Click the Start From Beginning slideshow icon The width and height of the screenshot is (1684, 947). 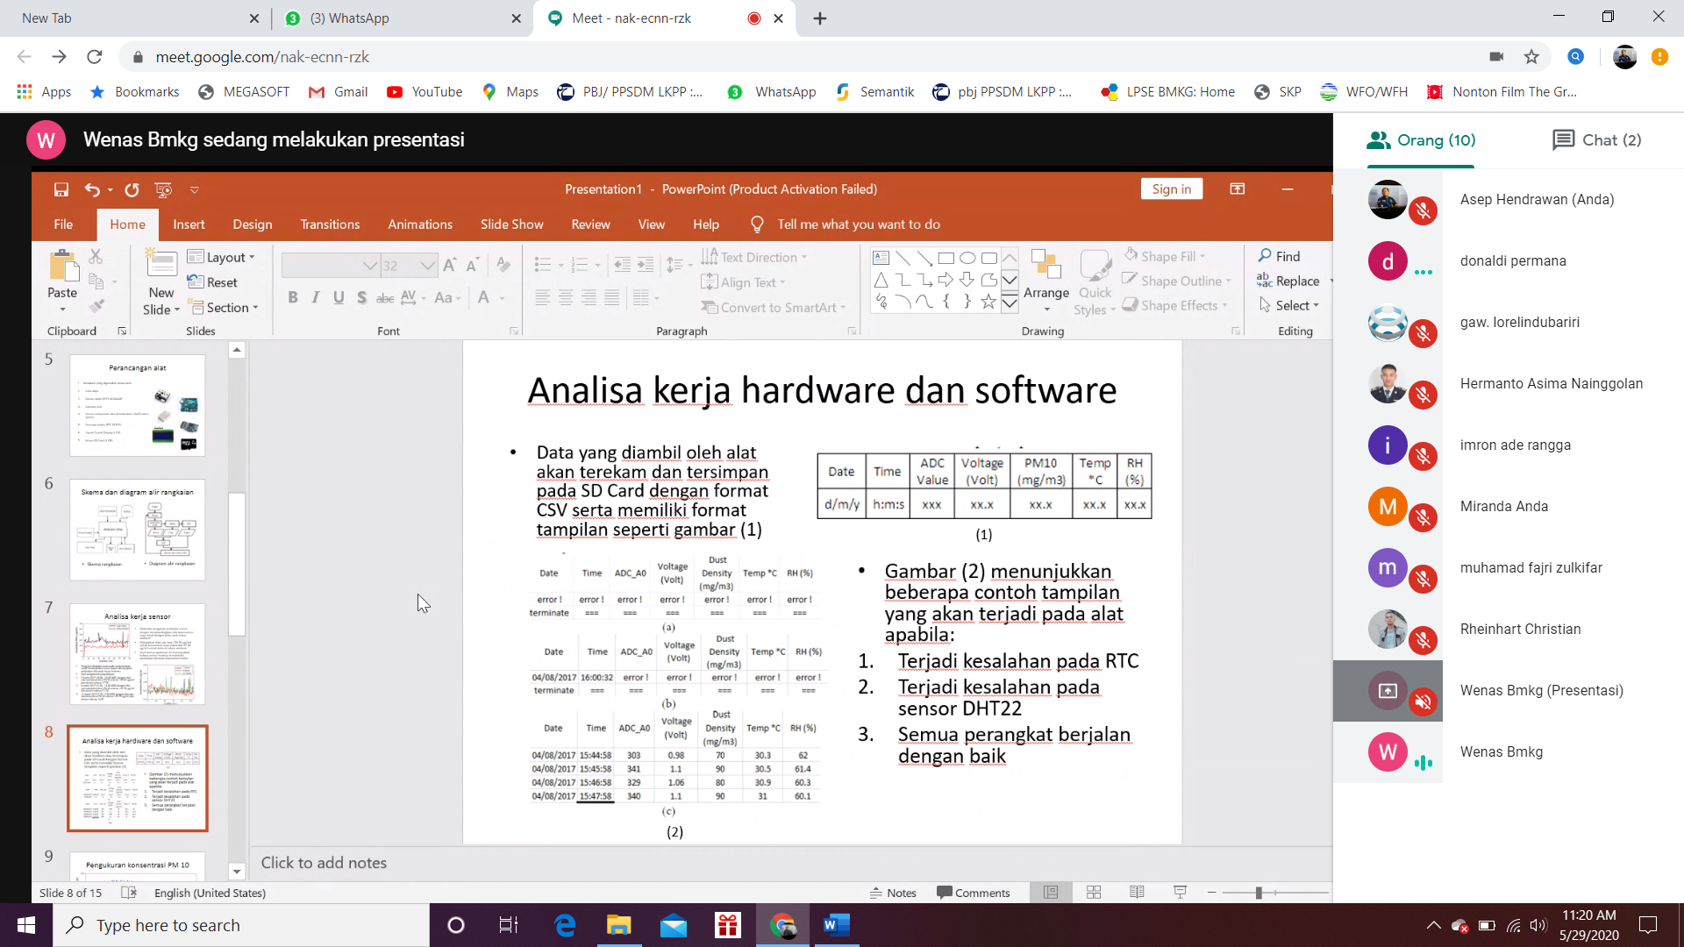(163, 189)
